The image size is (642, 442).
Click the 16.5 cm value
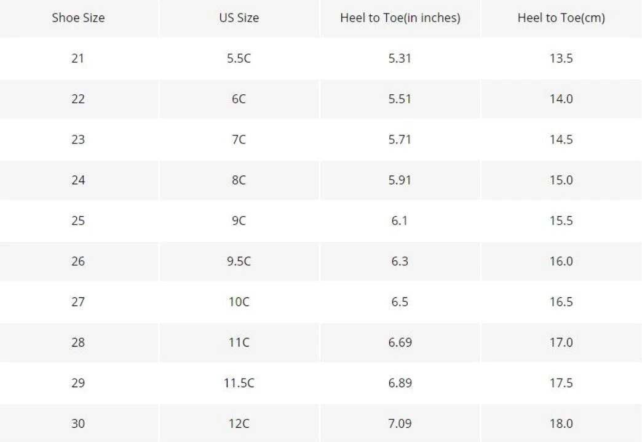(x=561, y=302)
